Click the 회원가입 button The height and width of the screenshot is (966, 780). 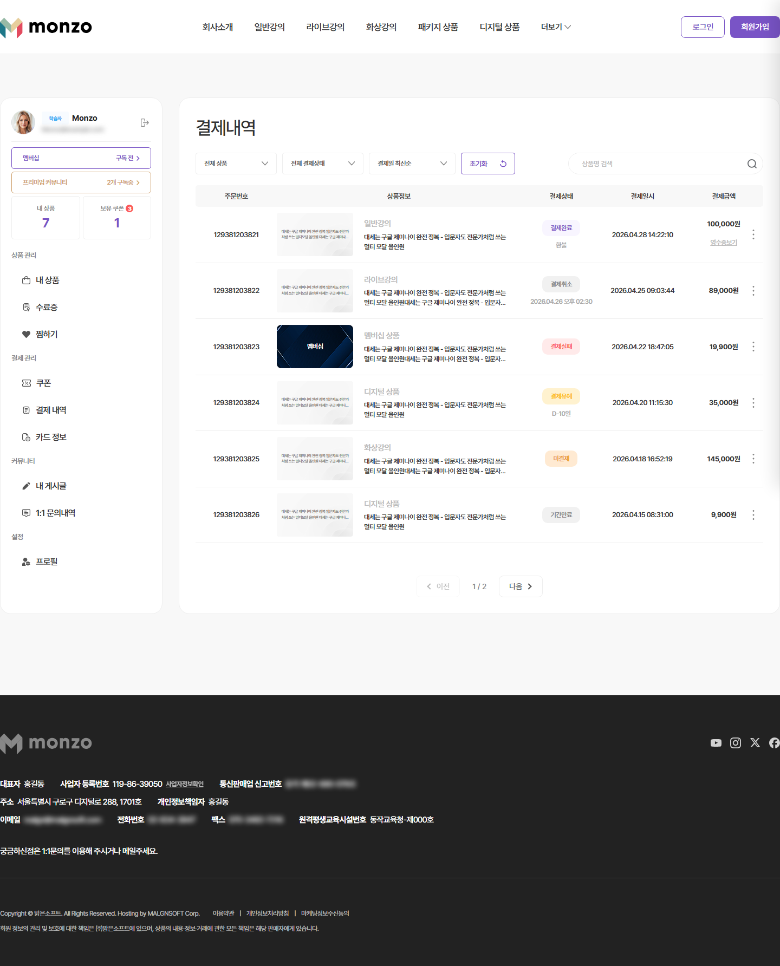pos(755,27)
